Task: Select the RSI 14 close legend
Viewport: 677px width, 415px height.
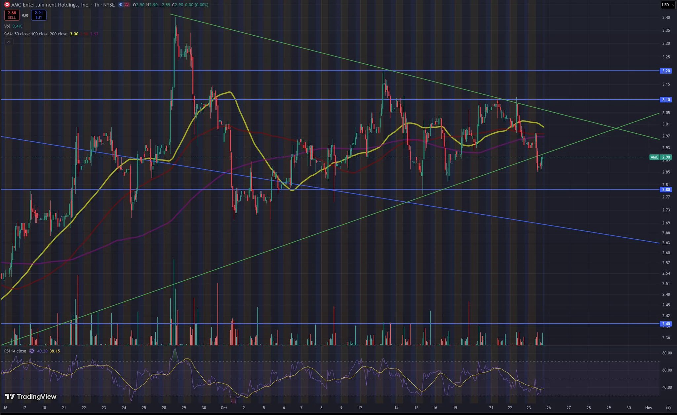Action: coord(15,351)
